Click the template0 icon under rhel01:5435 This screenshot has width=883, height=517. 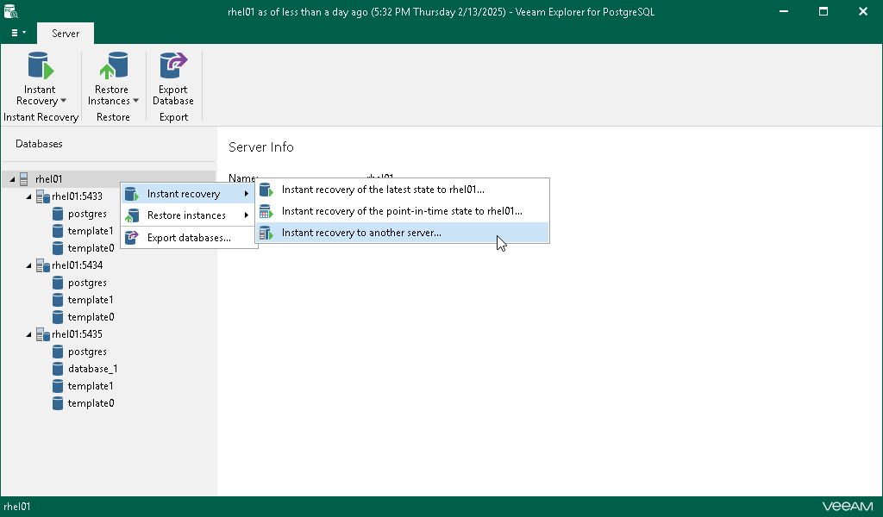(58, 403)
